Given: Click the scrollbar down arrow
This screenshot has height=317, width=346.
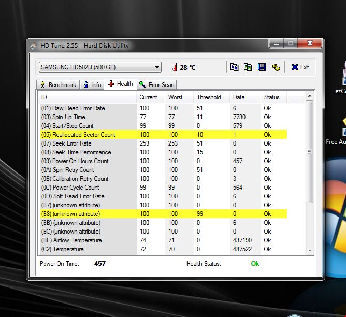Looking at the screenshot, I should [x=310, y=251].
